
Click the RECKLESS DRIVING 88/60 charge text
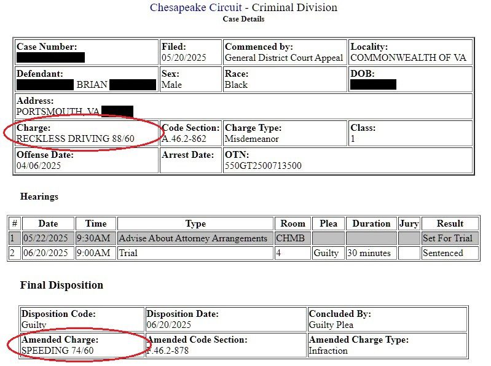click(x=75, y=139)
